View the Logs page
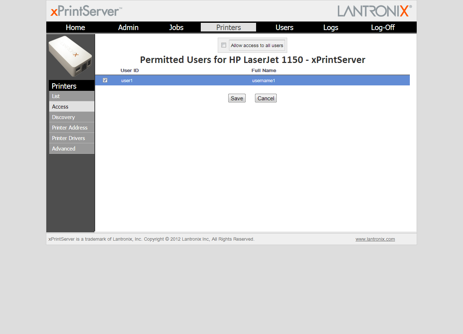Screen dimensions: 463x334 (331, 28)
